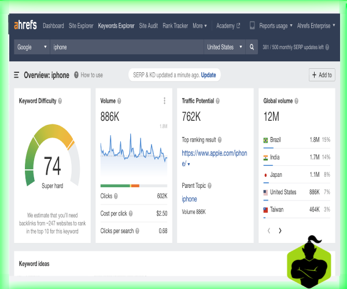Image resolution: width=347 pixels, height=289 pixels.
Task: Click the magnifier search button
Action: tap(252, 47)
